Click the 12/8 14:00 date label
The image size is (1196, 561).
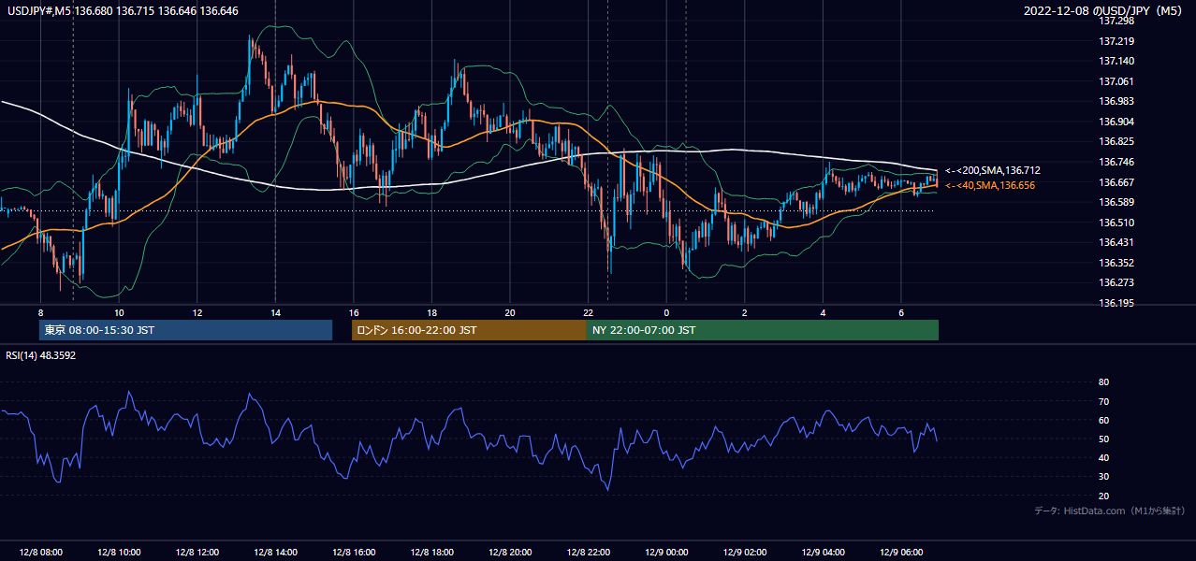[x=275, y=552]
